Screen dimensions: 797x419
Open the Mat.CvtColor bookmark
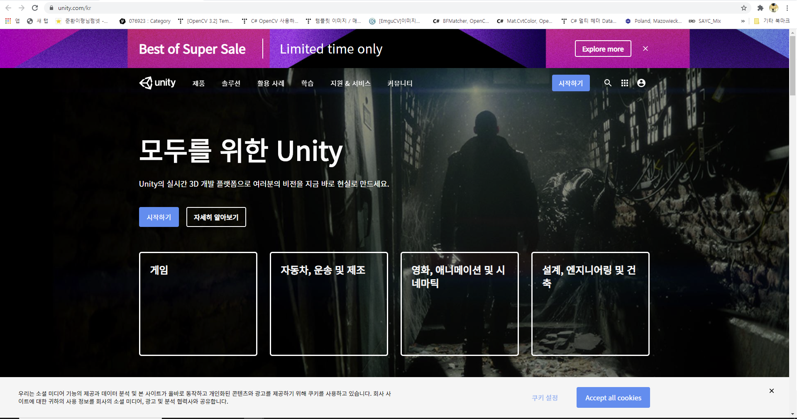[524, 21]
